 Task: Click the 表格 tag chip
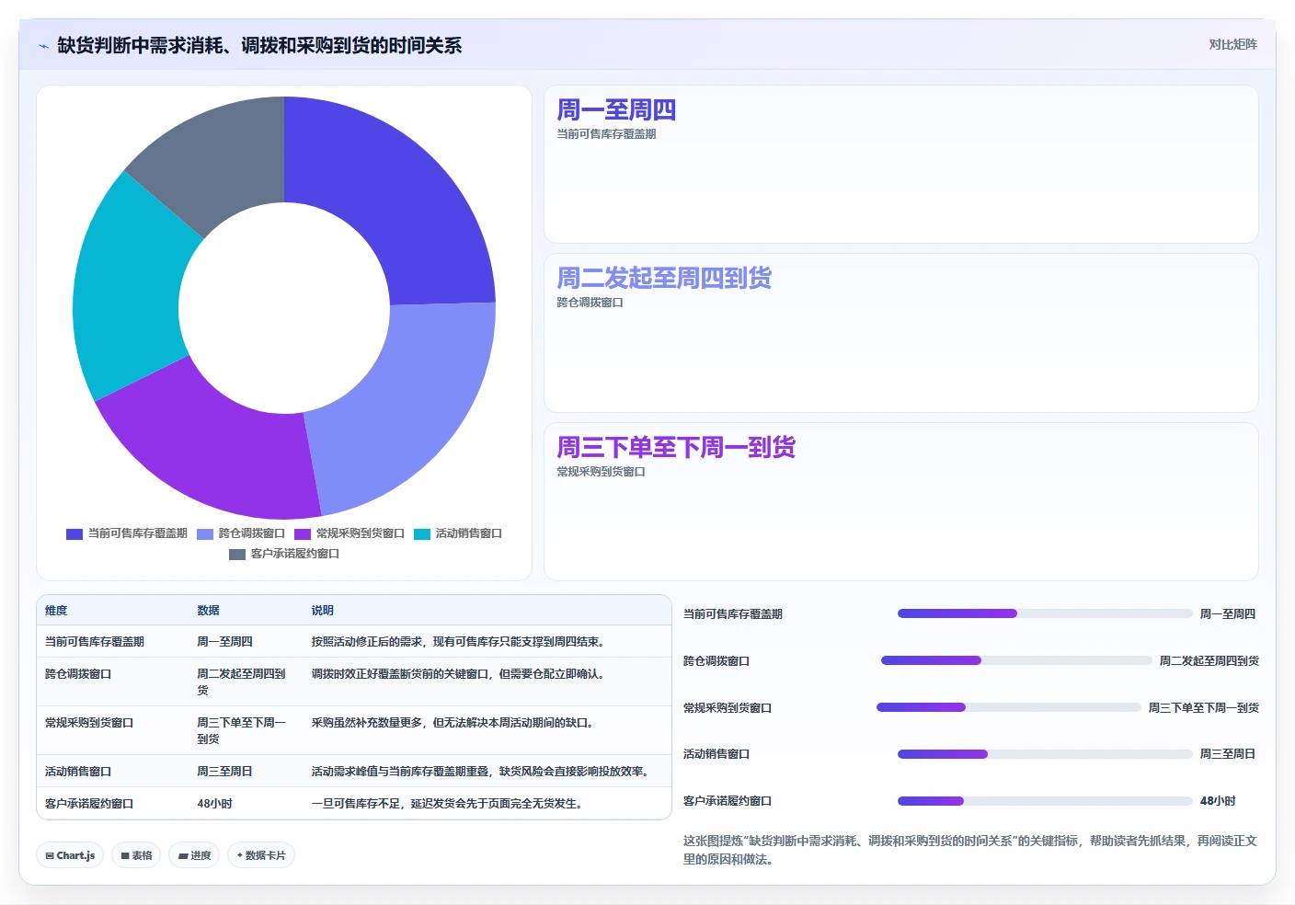point(136,855)
